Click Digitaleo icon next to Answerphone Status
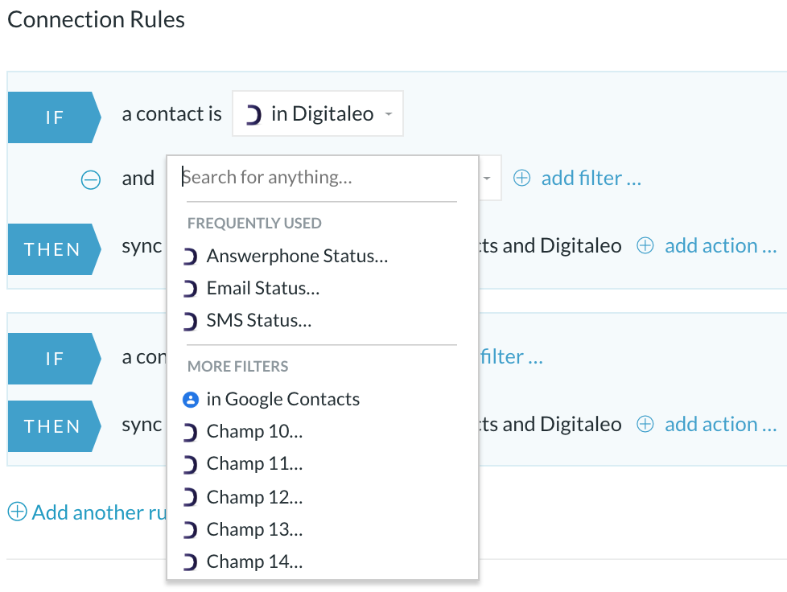 pos(190,257)
